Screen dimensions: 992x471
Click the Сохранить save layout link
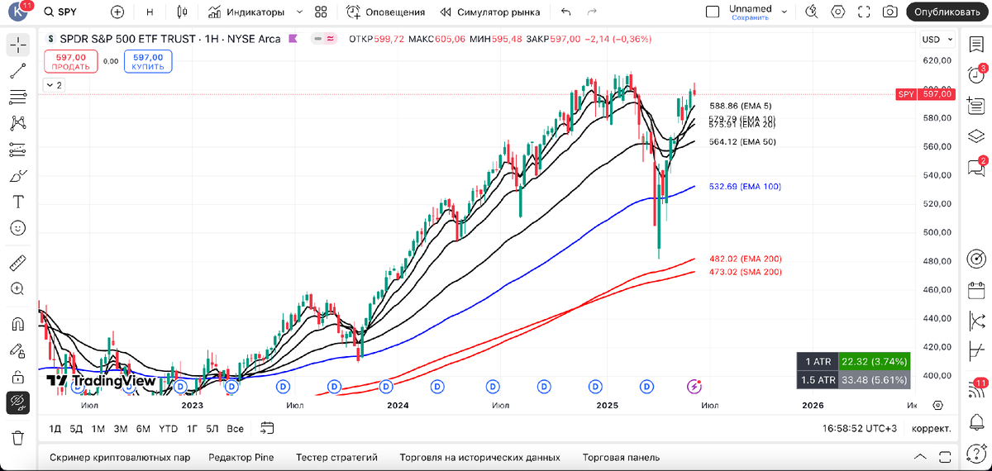750,17
